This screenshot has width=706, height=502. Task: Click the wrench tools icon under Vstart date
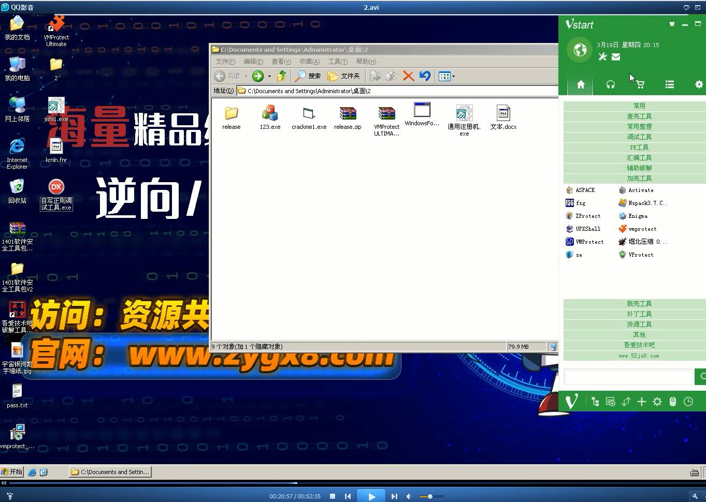tap(602, 57)
